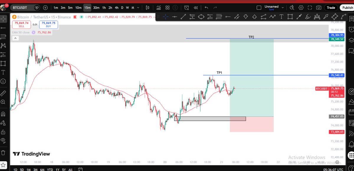Select emoji icons tool in left sidebar
The width and height of the screenshot is (354, 171).
[x=3, y=81]
